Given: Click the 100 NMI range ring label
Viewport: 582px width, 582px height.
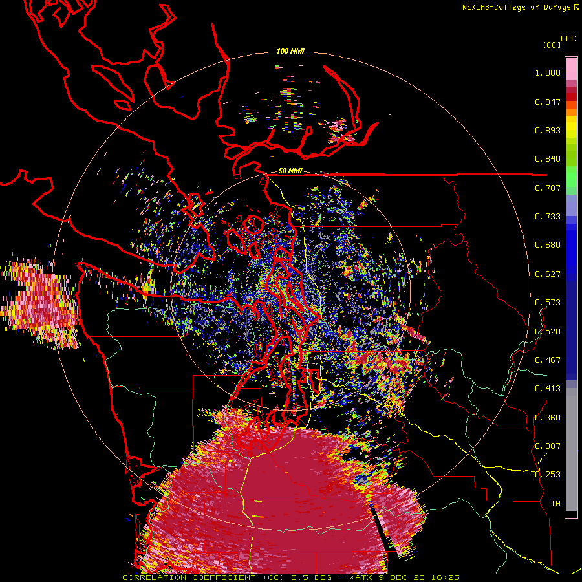Looking at the screenshot, I should coord(290,51).
